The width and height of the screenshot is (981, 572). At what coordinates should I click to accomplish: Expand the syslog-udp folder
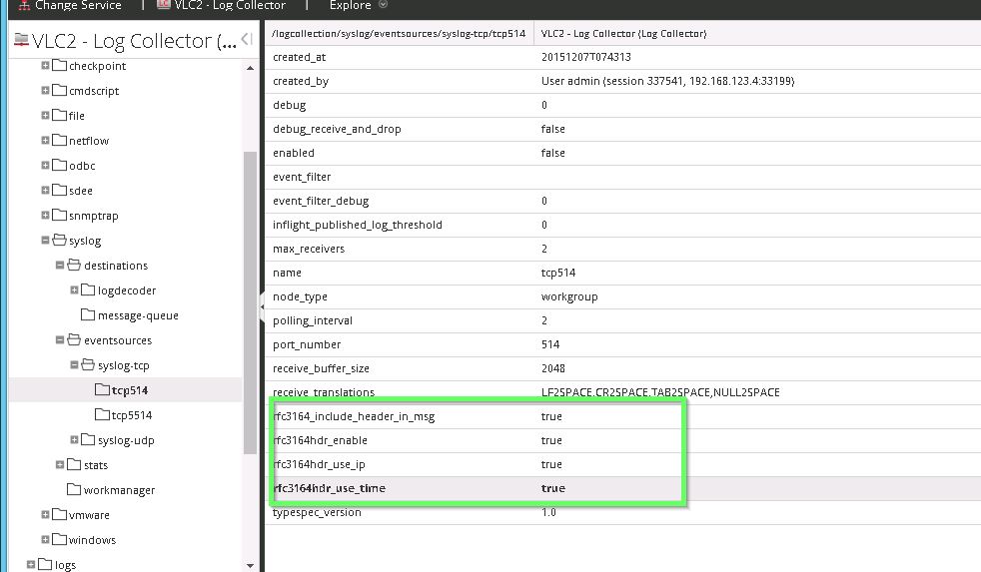(74, 440)
